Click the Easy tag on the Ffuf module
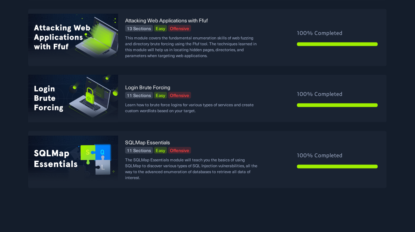 pos(160,28)
